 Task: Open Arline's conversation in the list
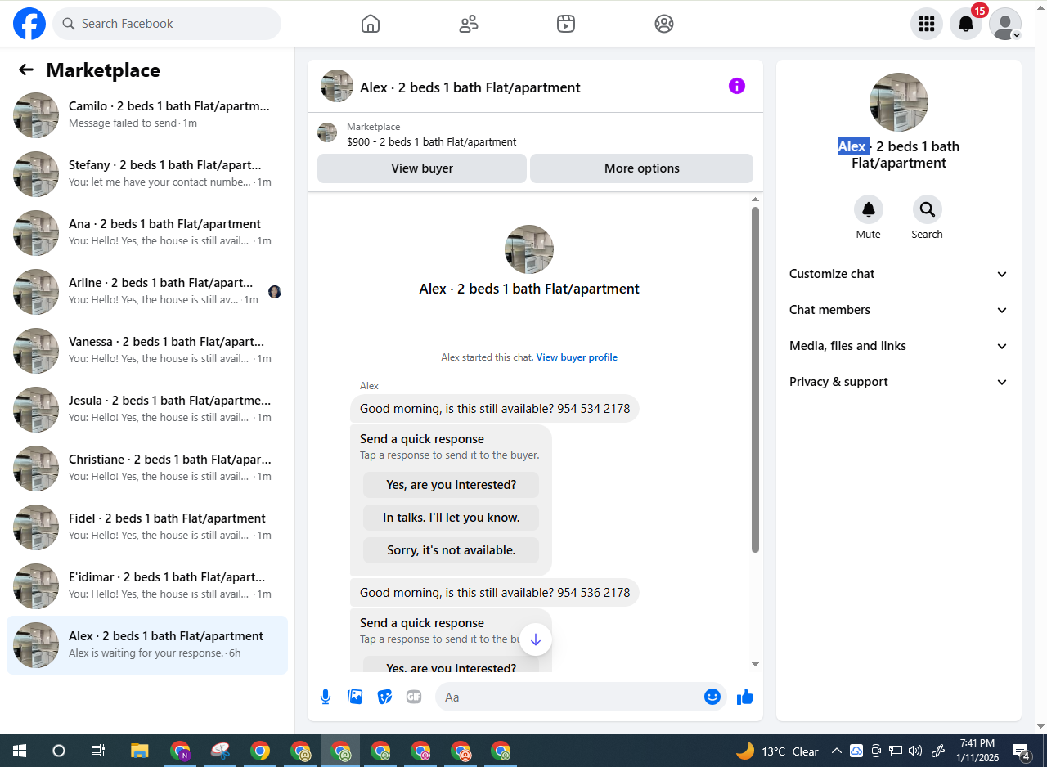[147, 292]
